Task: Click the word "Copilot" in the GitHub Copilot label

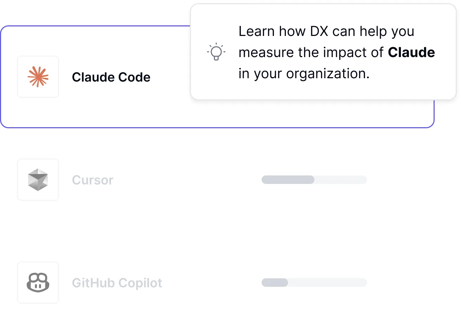Action: [x=140, y=283]
